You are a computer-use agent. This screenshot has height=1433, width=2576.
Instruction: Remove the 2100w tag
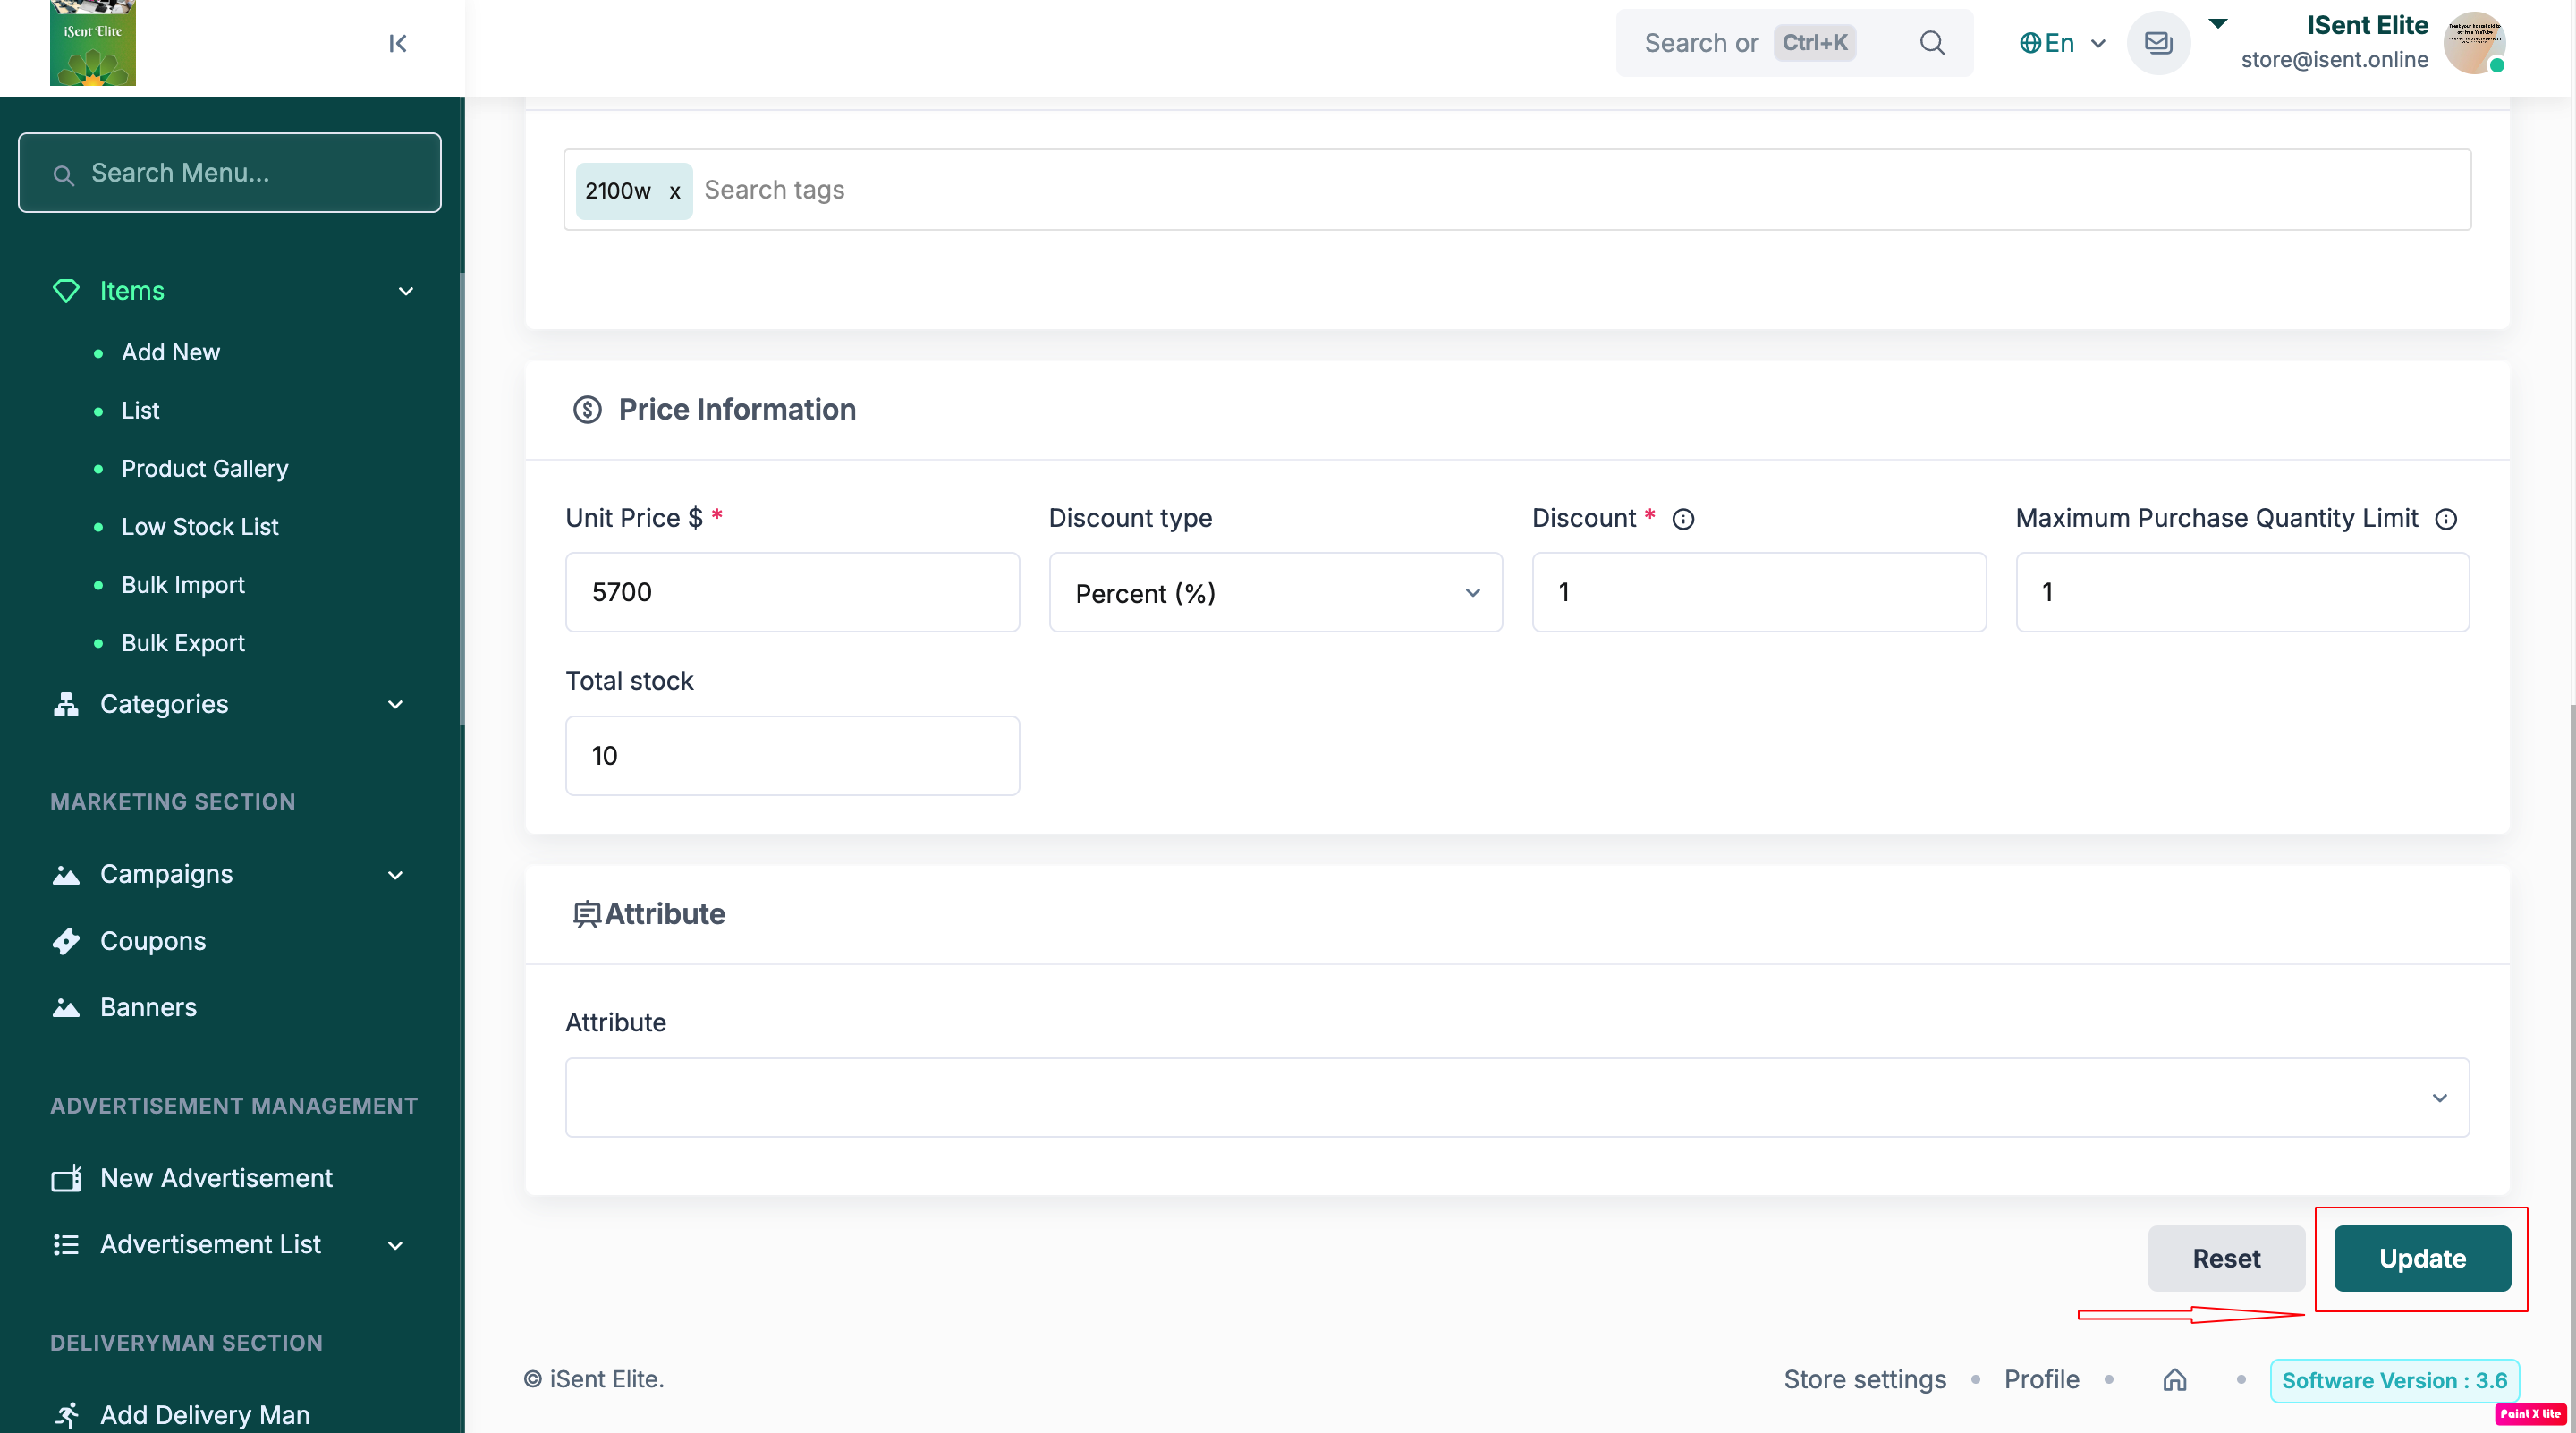pos(674,191)
